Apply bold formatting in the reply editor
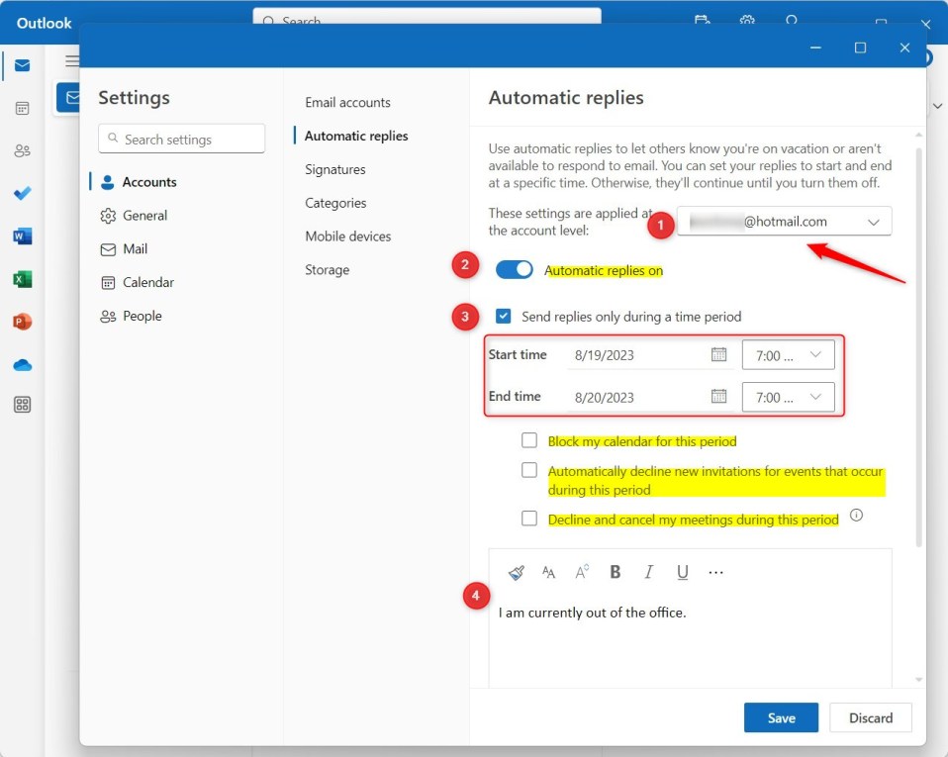The image size is (948, 757). click(x=615, y=571)
